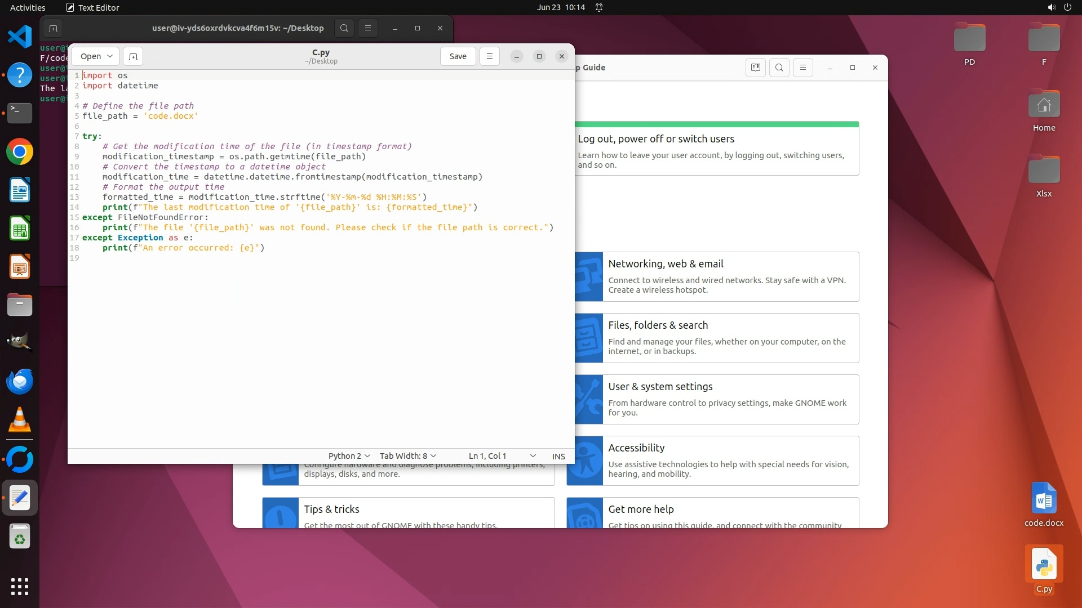Click the new terminal tab icon
The width and height of the screenshot is (1082, 608).
[x=53, y=28]
